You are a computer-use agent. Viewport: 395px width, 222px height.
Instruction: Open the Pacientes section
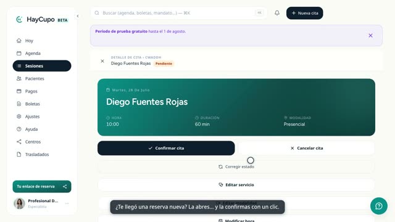click(42, 78)
